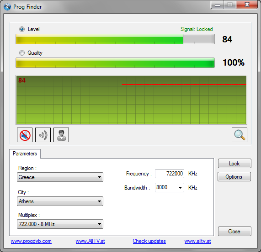Enable the signal beep sound icon
Image resolution: width=261 pixels, height=252 pixels.
[x=43, y=135]
